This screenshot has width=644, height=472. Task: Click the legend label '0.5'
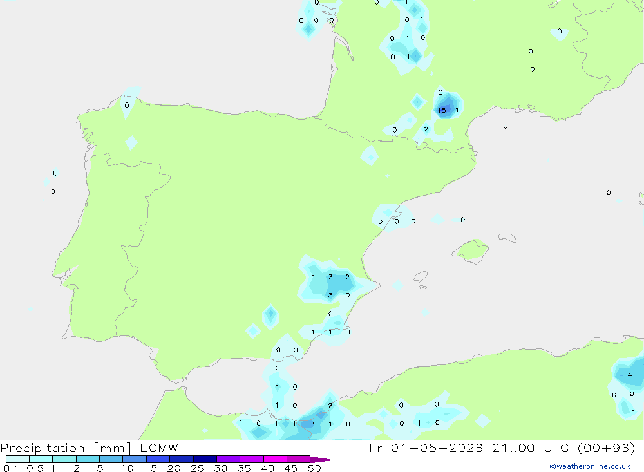(35, 468)
